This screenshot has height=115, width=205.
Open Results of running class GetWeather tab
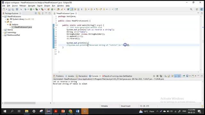pos(118,76)
